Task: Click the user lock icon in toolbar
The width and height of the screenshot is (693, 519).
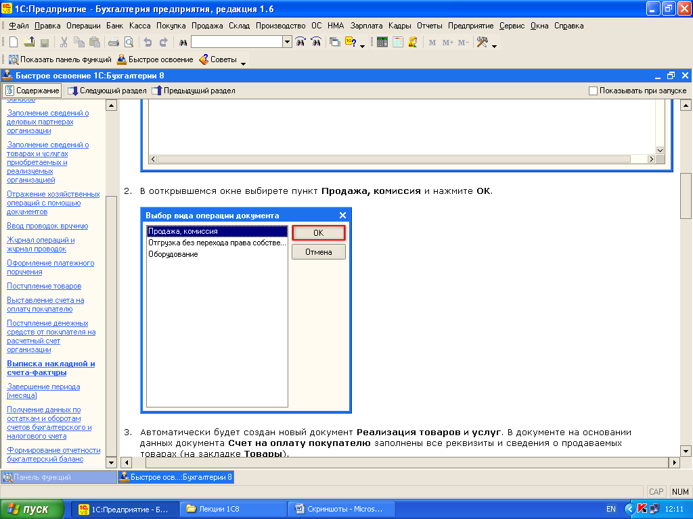Action: click(413, 43)
